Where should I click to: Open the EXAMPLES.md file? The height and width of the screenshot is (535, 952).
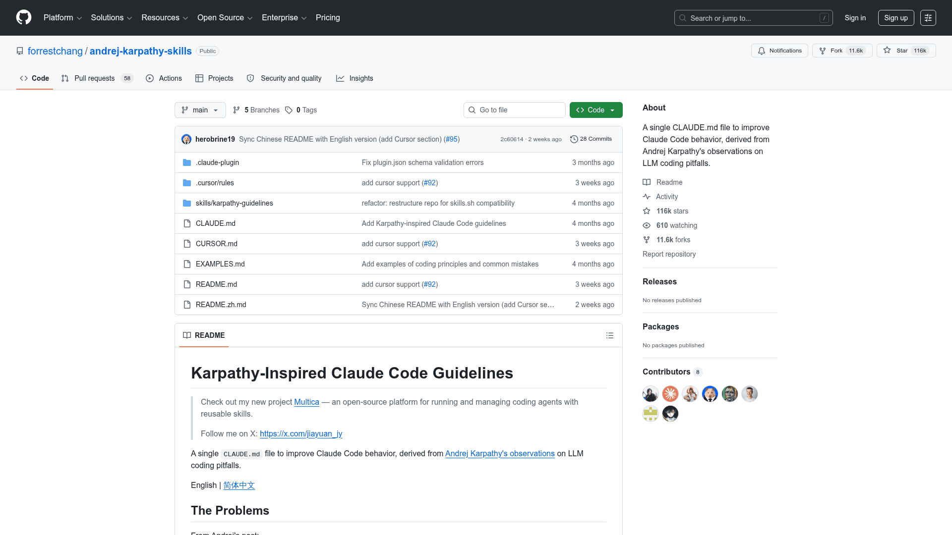click(x=220, y=264)
